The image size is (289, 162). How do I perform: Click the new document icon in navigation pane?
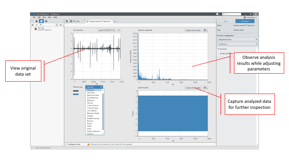(37, 21)
